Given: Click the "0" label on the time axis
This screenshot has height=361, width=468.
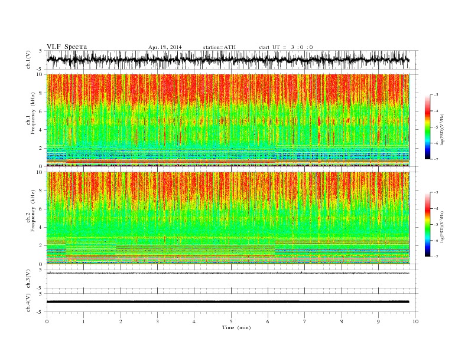Looking at the screenshot, I should [x=47, y=321].
